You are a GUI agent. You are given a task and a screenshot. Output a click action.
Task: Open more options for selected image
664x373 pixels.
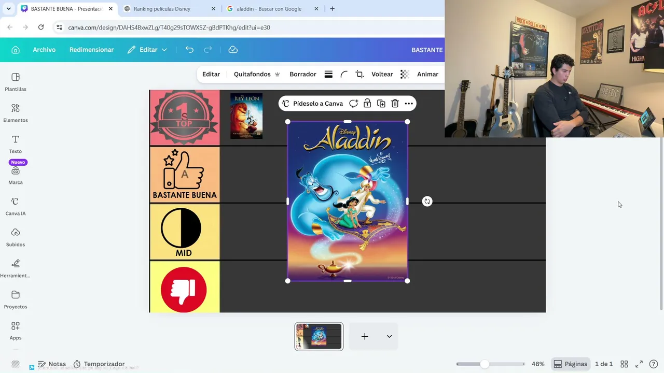click(x=409, y=104)
